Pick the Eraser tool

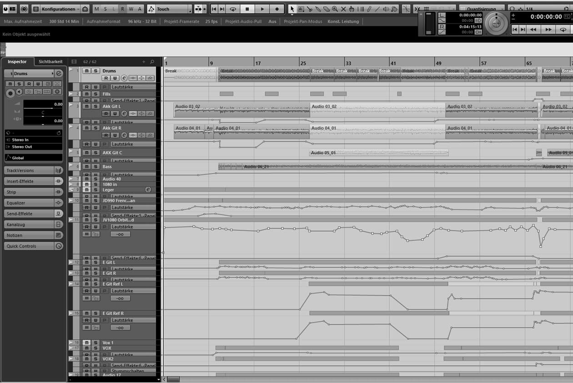(x=326, y=9)
